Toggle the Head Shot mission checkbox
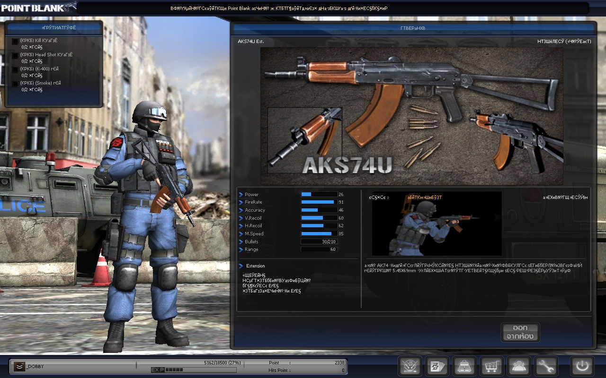Screen dimensions: 606x378 pos(15,56)
